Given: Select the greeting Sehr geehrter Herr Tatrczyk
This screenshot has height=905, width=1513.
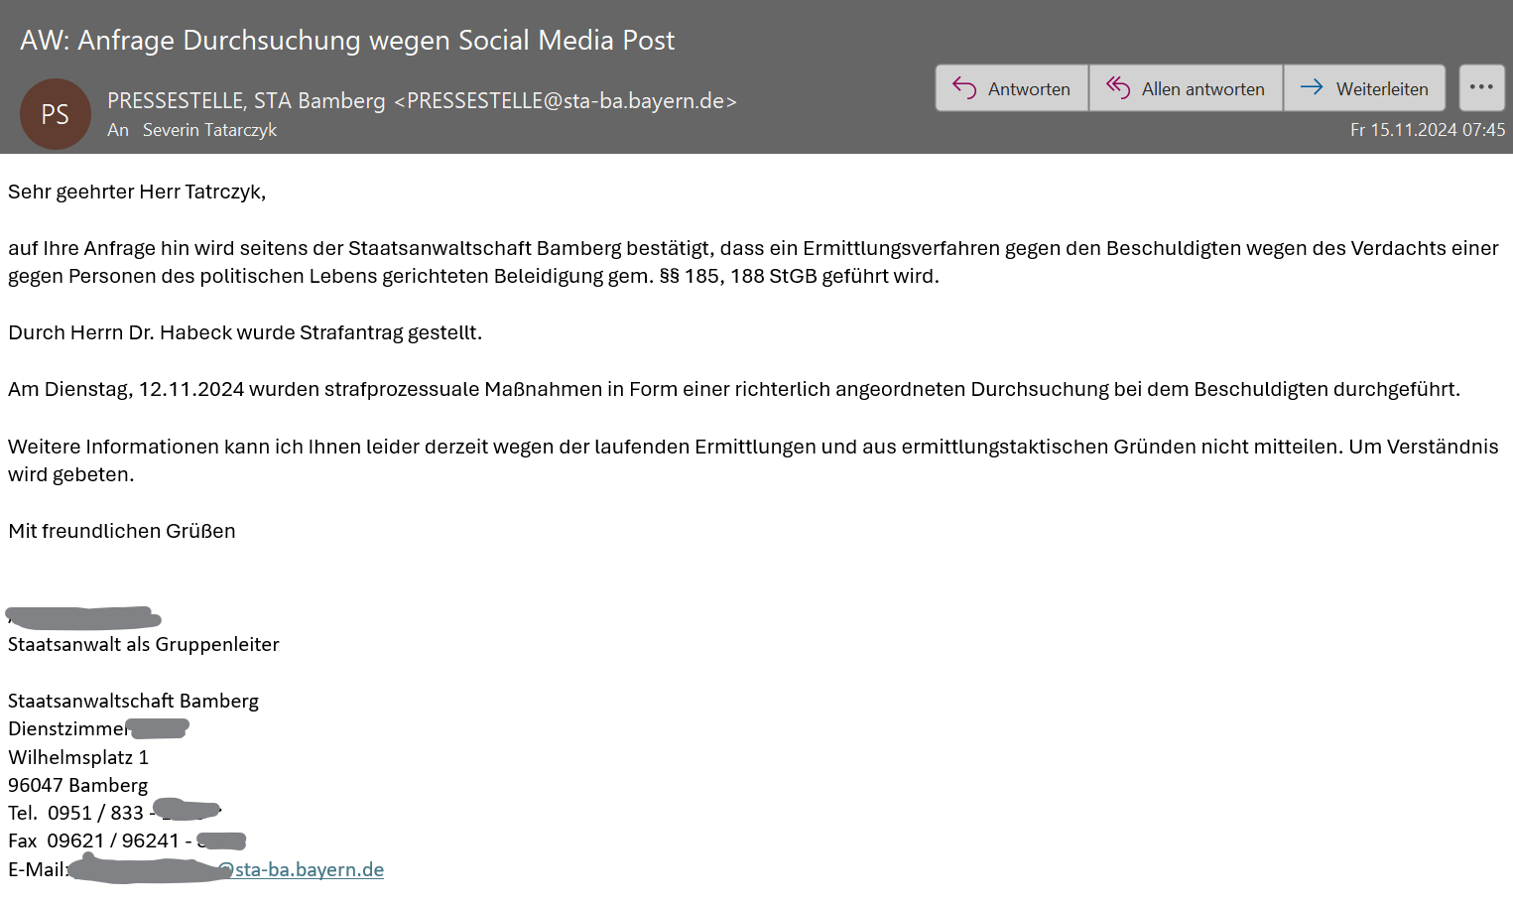Looking at the screenshot, I should 137,192.
